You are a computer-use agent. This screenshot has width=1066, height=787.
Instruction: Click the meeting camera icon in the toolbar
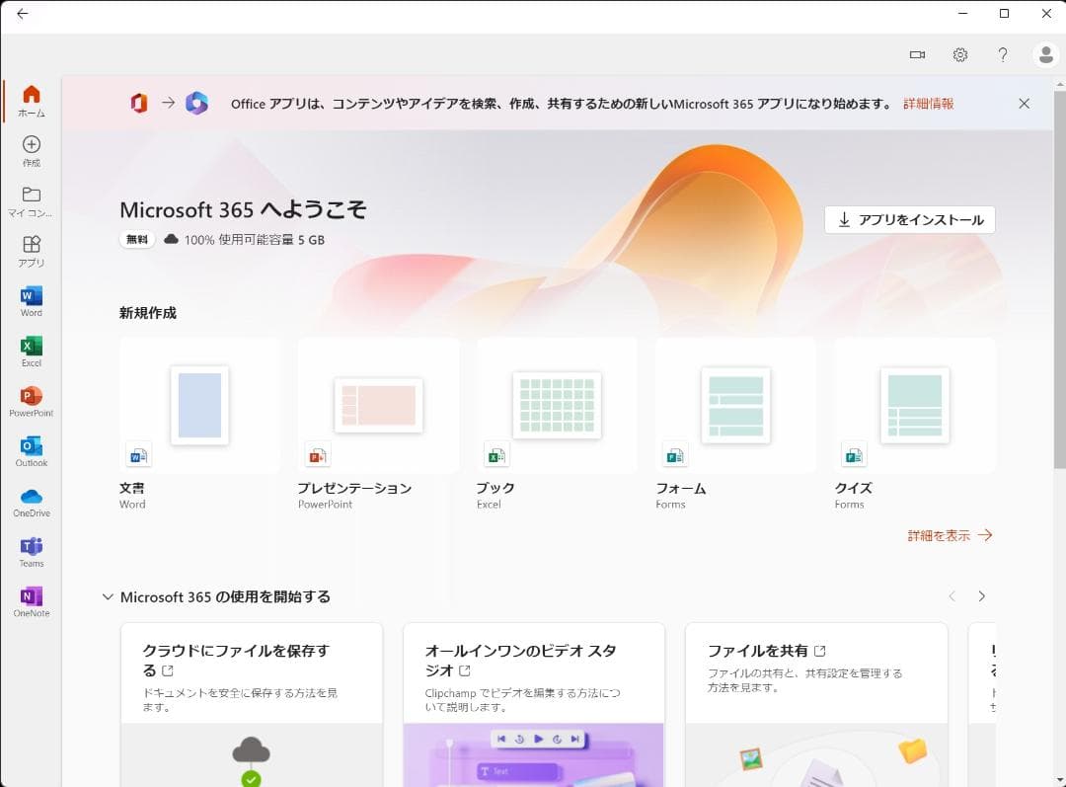[917, 55]
